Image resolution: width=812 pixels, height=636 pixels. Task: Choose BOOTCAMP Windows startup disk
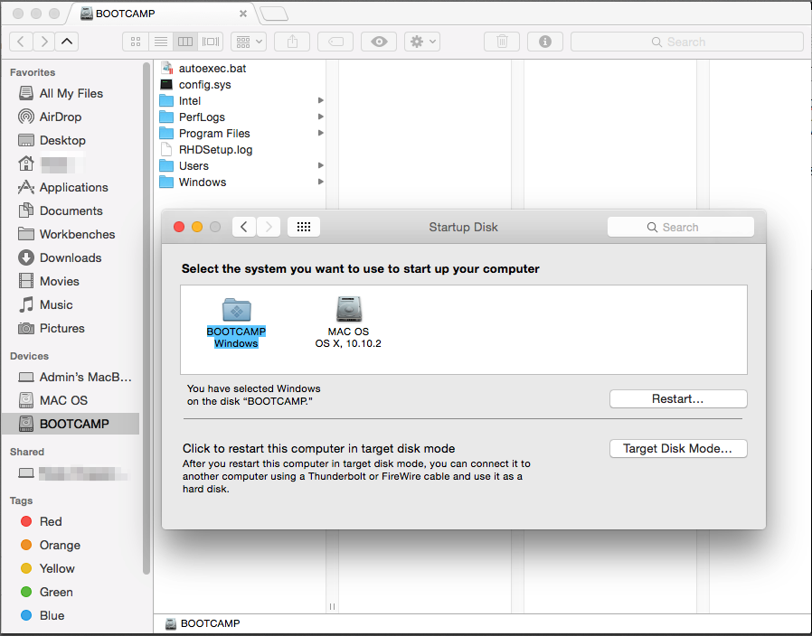click(x=236, y=323)
